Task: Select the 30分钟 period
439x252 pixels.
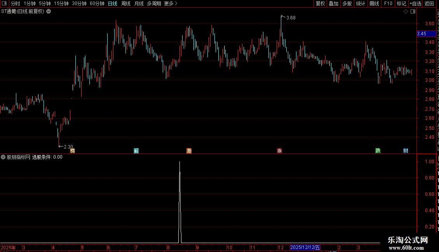Action: point(79,3)
